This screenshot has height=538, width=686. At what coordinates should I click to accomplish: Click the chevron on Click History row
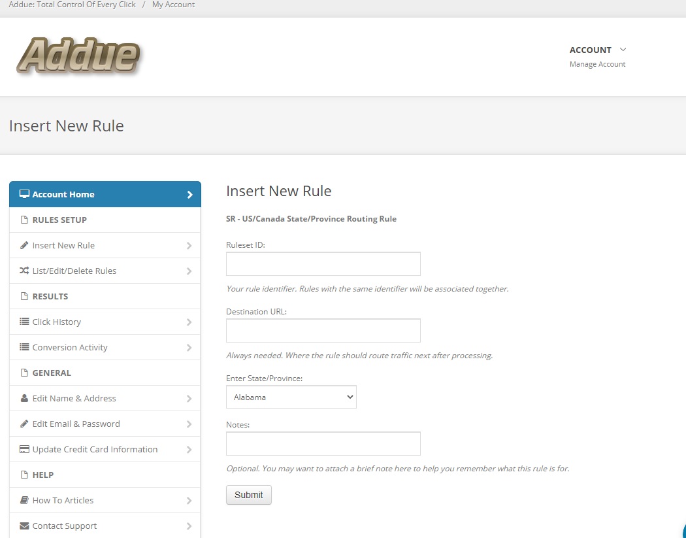(x=189, y=322)
